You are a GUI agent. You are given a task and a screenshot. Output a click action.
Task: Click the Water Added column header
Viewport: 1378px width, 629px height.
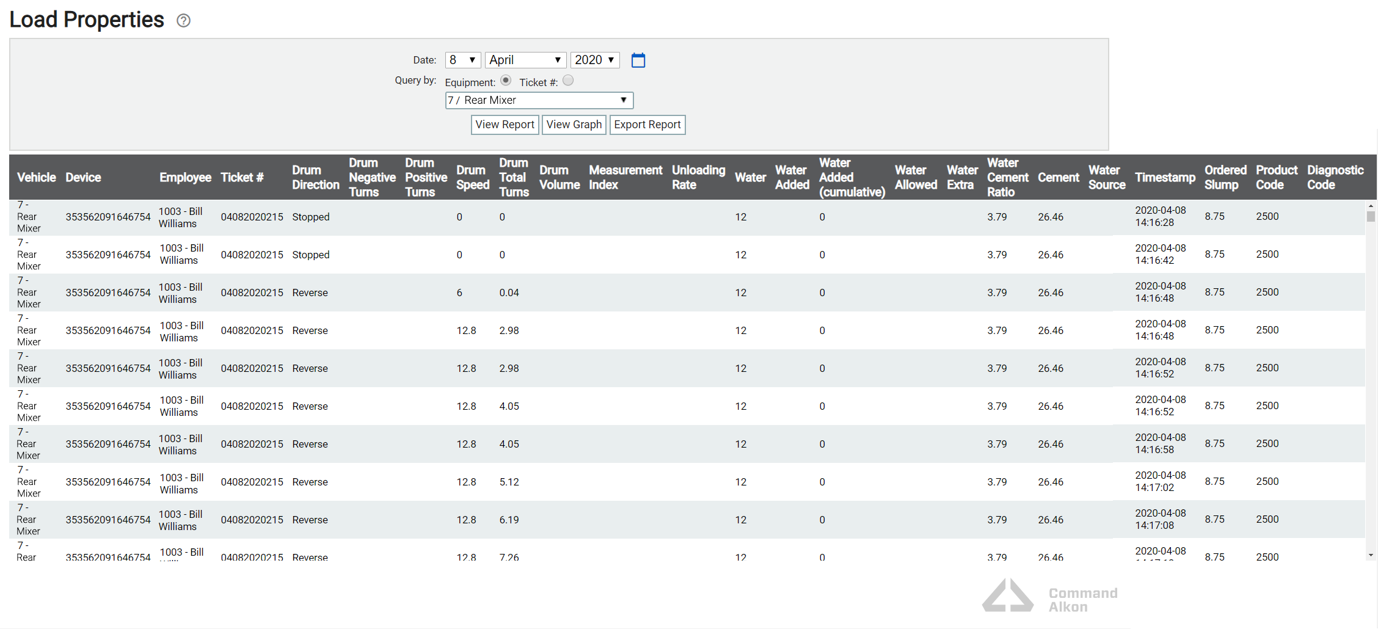click(x=792, y=177)
